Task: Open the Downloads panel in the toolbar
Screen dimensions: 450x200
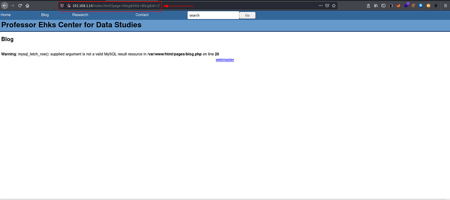Action: point(368,5)
